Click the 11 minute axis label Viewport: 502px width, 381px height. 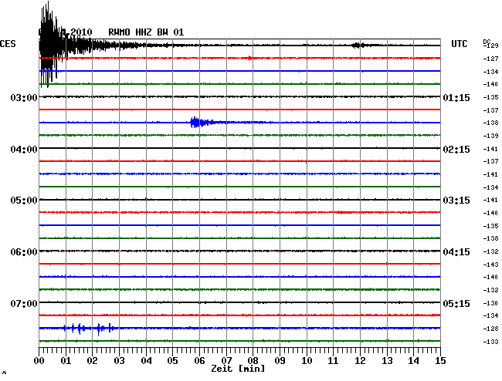pyautogui.click(x=334, y=361)
